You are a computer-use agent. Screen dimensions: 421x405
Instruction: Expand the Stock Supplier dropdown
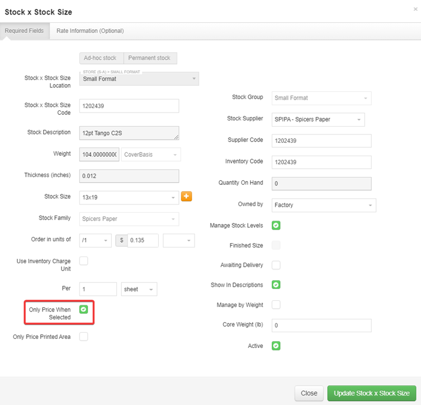click(318, 119)
